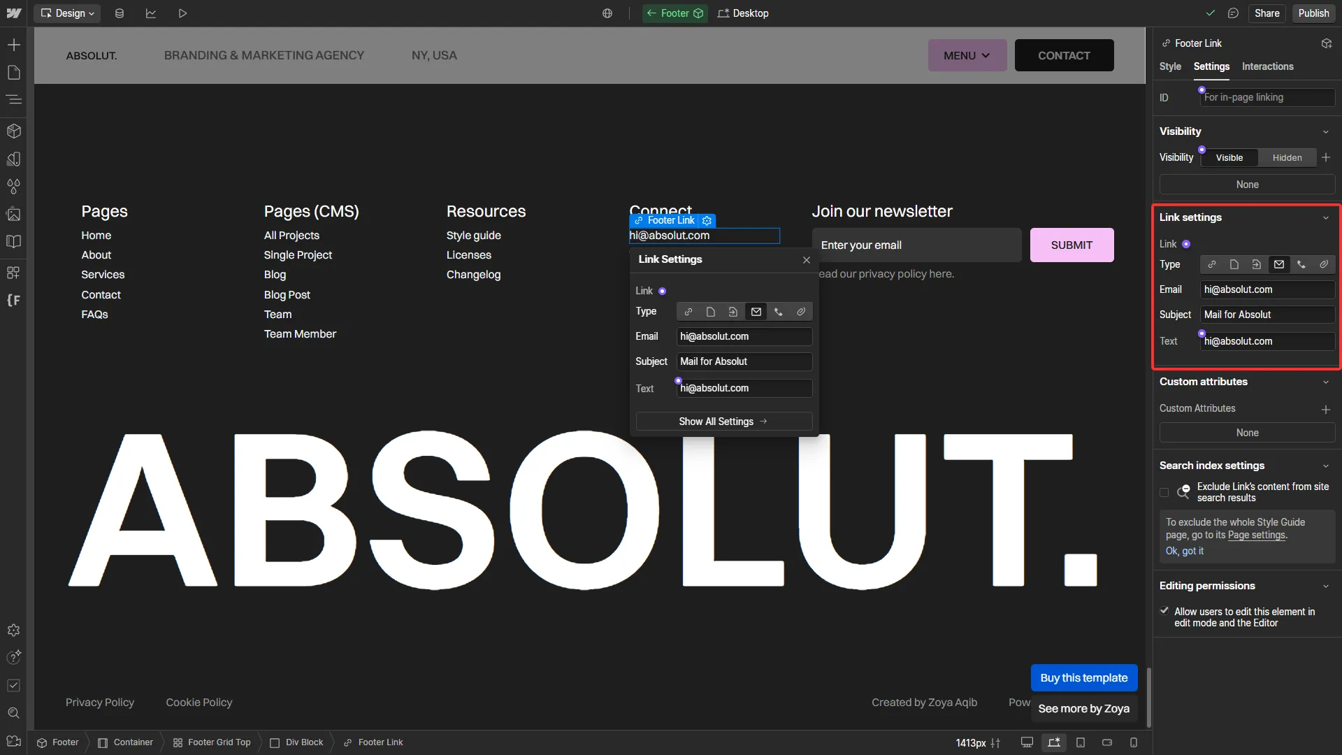Check Exclude Link's content from search
The height and width of the screenshot is (755, 1342).
[1164, 492]
